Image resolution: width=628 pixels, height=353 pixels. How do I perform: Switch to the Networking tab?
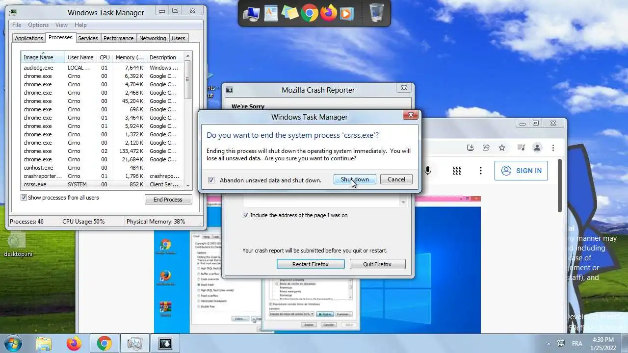(x=153, y=38)
